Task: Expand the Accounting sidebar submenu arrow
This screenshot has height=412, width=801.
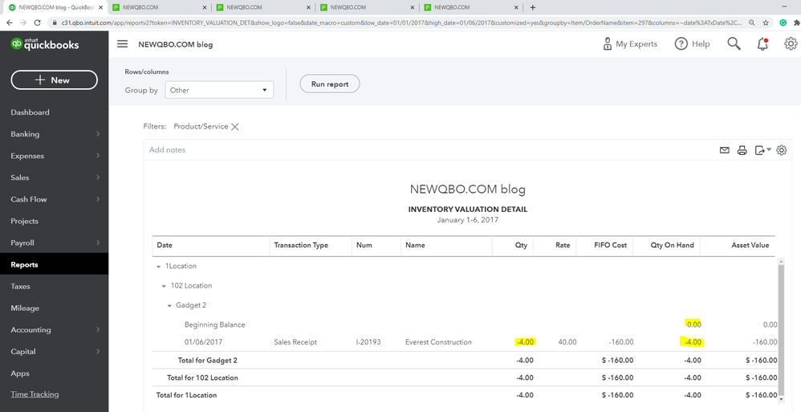Action: (x=98, y=330)
